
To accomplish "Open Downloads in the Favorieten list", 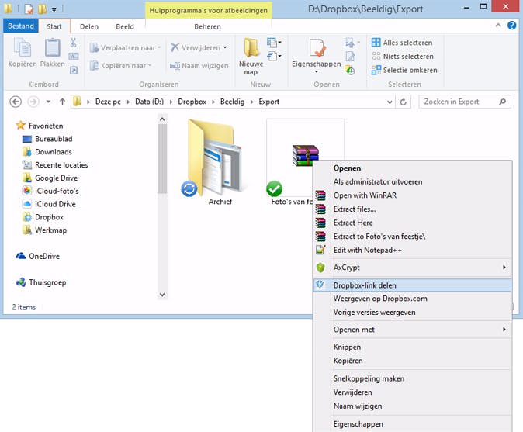I will coord(53,152).
